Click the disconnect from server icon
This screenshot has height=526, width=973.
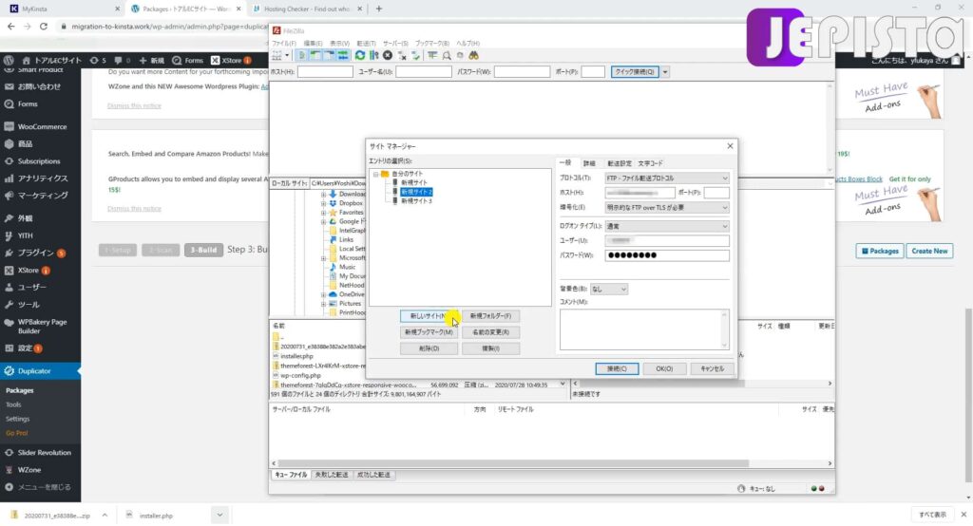[x=402, y=56]
